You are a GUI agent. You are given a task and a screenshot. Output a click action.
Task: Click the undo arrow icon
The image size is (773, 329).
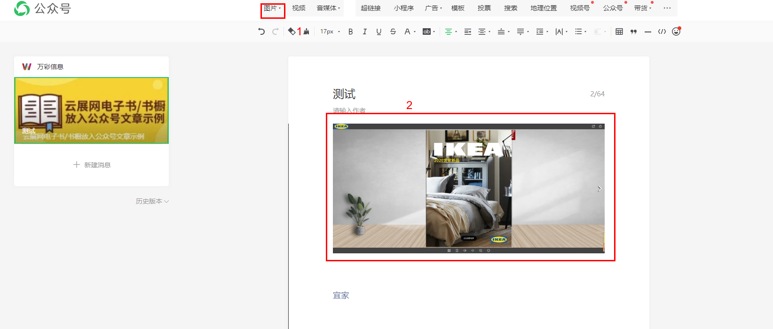pos(261,31)
